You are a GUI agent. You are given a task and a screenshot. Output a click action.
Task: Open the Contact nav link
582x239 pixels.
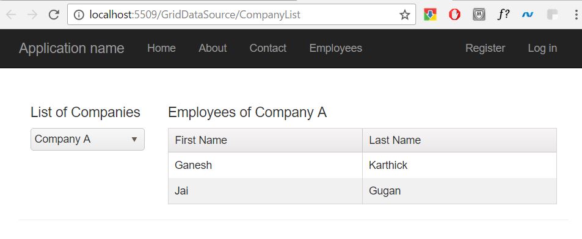(268, 48)
